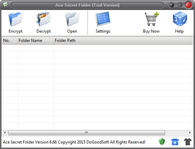Sort by the No. column header

coord(10,41)
